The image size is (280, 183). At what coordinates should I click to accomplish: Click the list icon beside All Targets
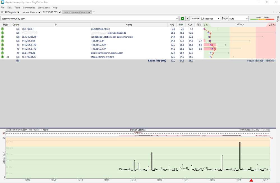(2, 12)
